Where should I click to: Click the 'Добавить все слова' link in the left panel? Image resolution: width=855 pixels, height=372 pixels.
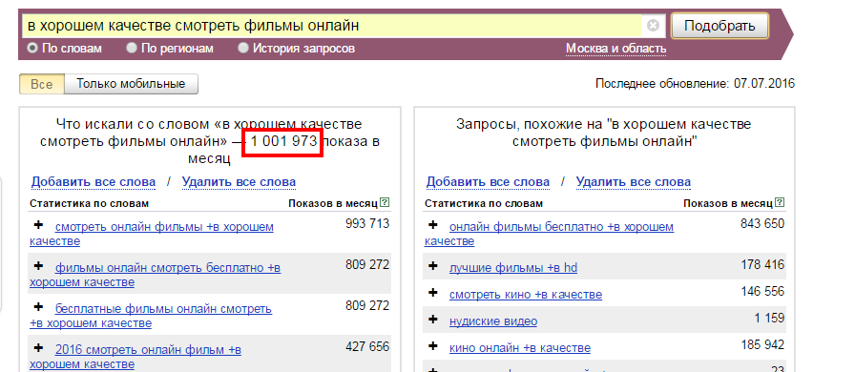click(x=94, y=181)
